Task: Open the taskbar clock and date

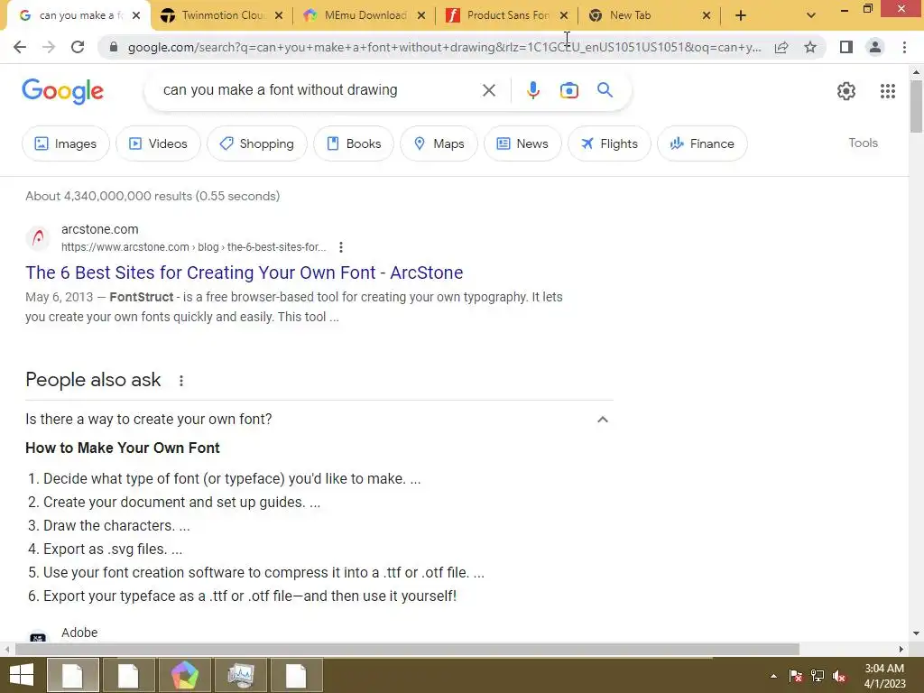Action: [x=884, y=676]
